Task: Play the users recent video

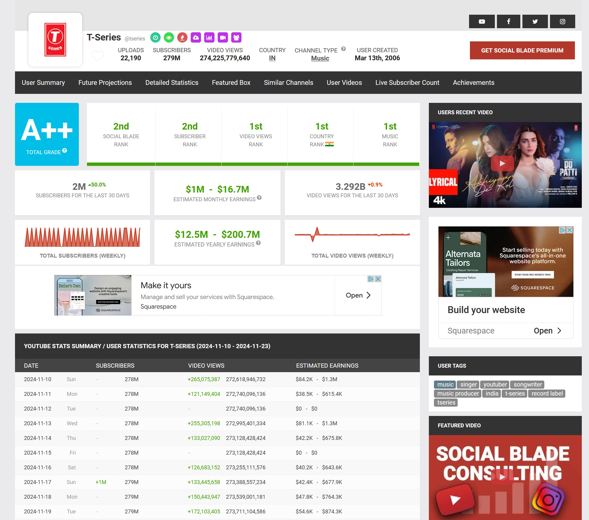Action: [502, 163]
